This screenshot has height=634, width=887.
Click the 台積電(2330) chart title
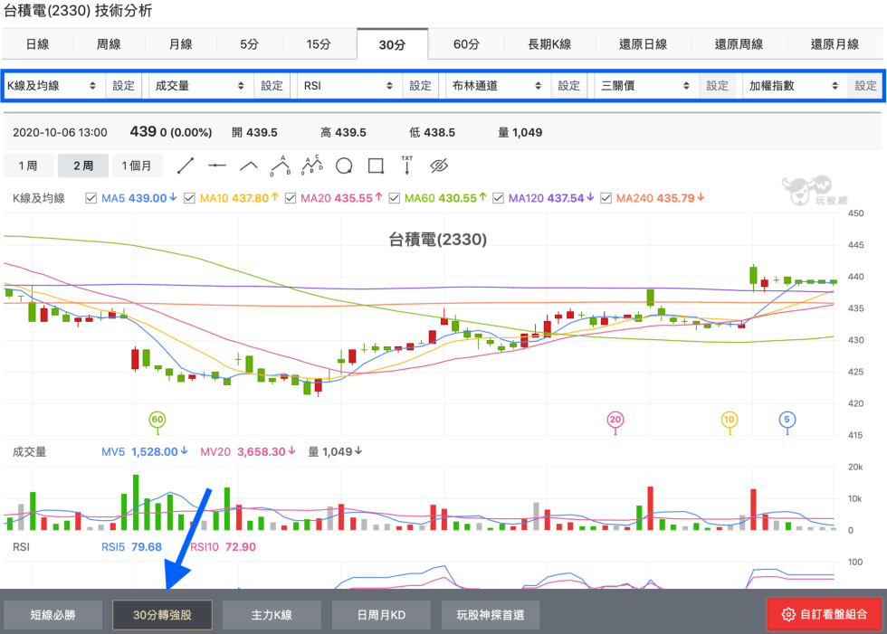coord(438,240)
